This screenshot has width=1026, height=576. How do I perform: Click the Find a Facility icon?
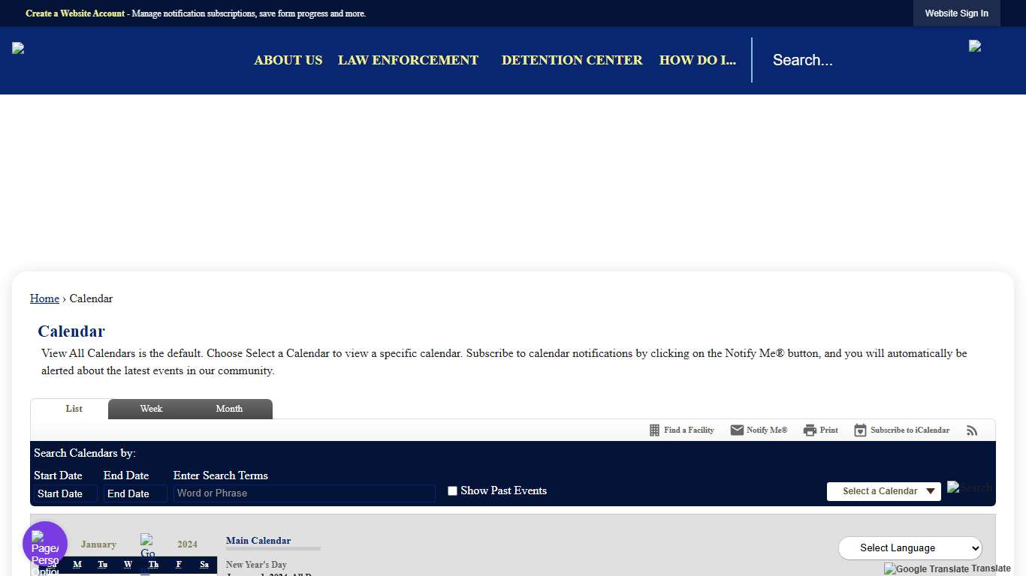pos(654,430)
